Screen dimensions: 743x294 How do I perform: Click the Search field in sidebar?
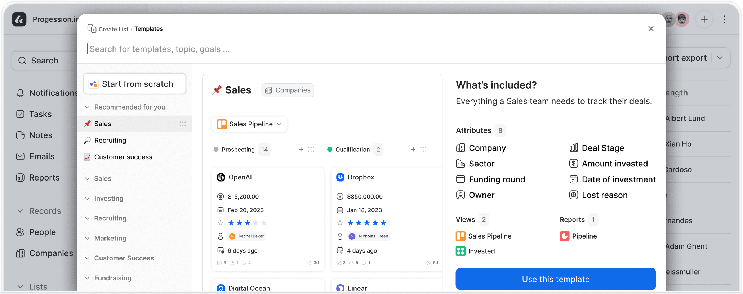click(x=45, y=61)
